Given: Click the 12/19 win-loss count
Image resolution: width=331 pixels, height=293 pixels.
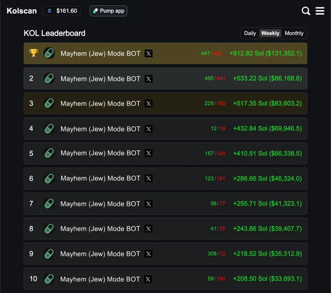Looking at the screenshot, I should [x=218, y=129].
